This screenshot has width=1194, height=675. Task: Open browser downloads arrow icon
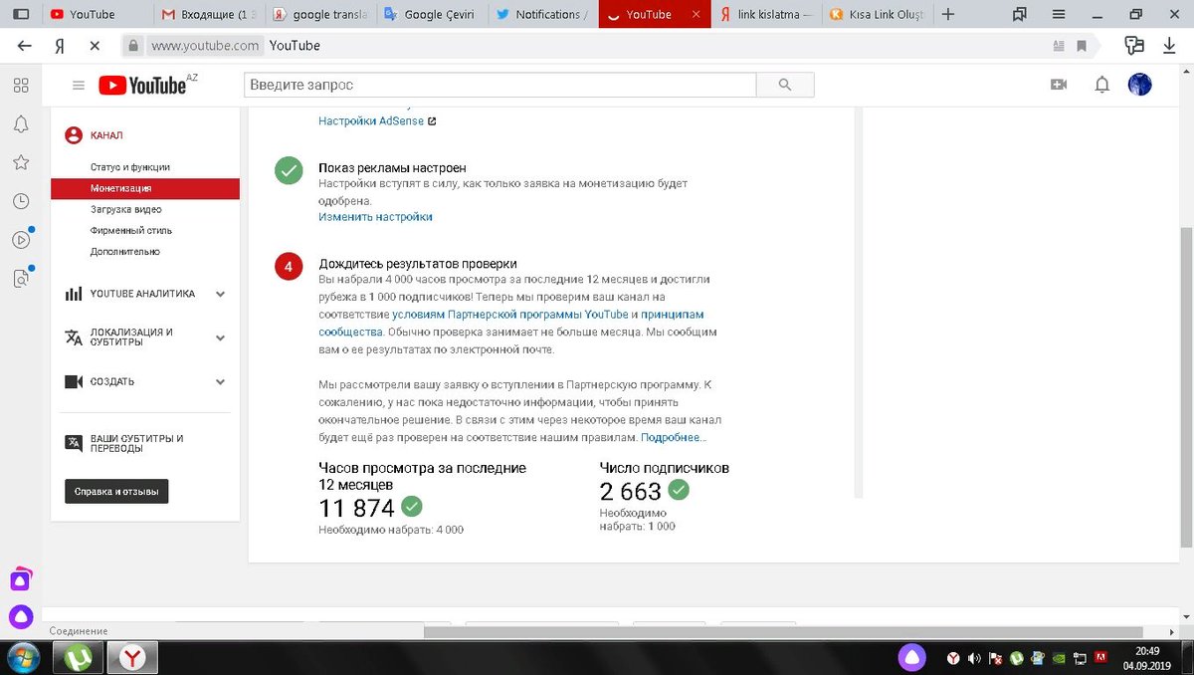[1169, 46]
